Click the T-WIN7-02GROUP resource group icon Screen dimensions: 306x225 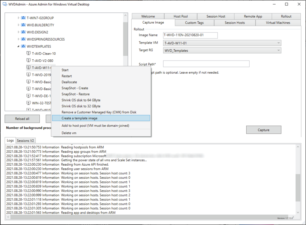pos(23,18)
